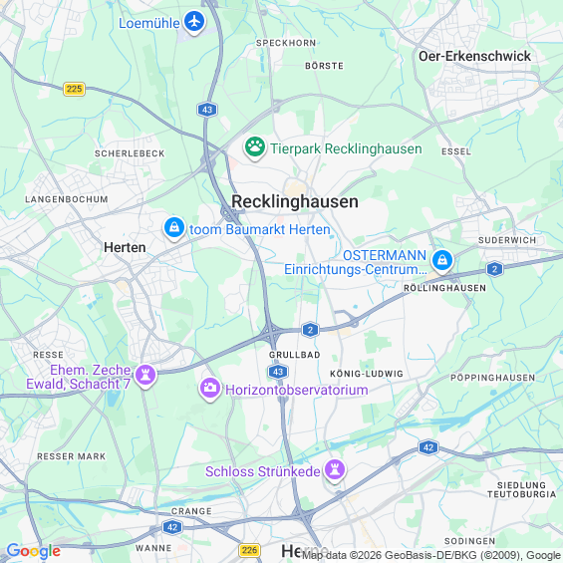Image resolution: width=563 pixels, height=563 pixels.
Task: Click the Tierpark Recklinghausen text label
Action: pos(346,148)
